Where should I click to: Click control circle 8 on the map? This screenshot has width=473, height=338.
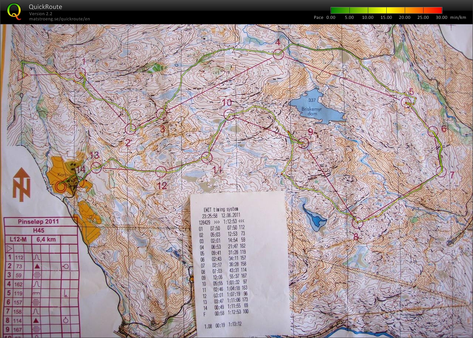point(357,223)
